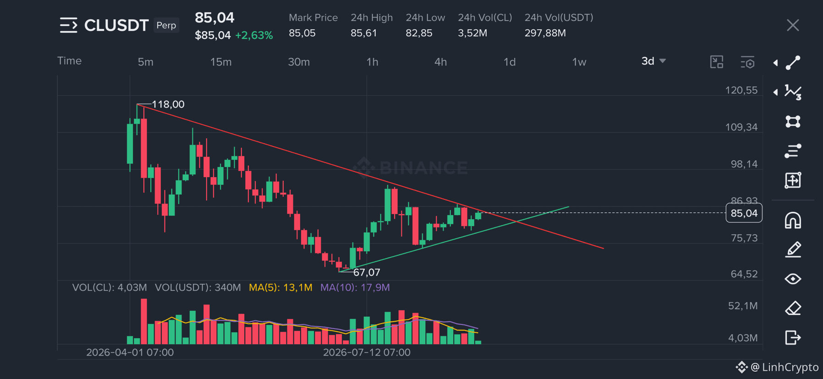Open the chart layout expand icon
Screen dimensions: 823x379
click(717, 62)
